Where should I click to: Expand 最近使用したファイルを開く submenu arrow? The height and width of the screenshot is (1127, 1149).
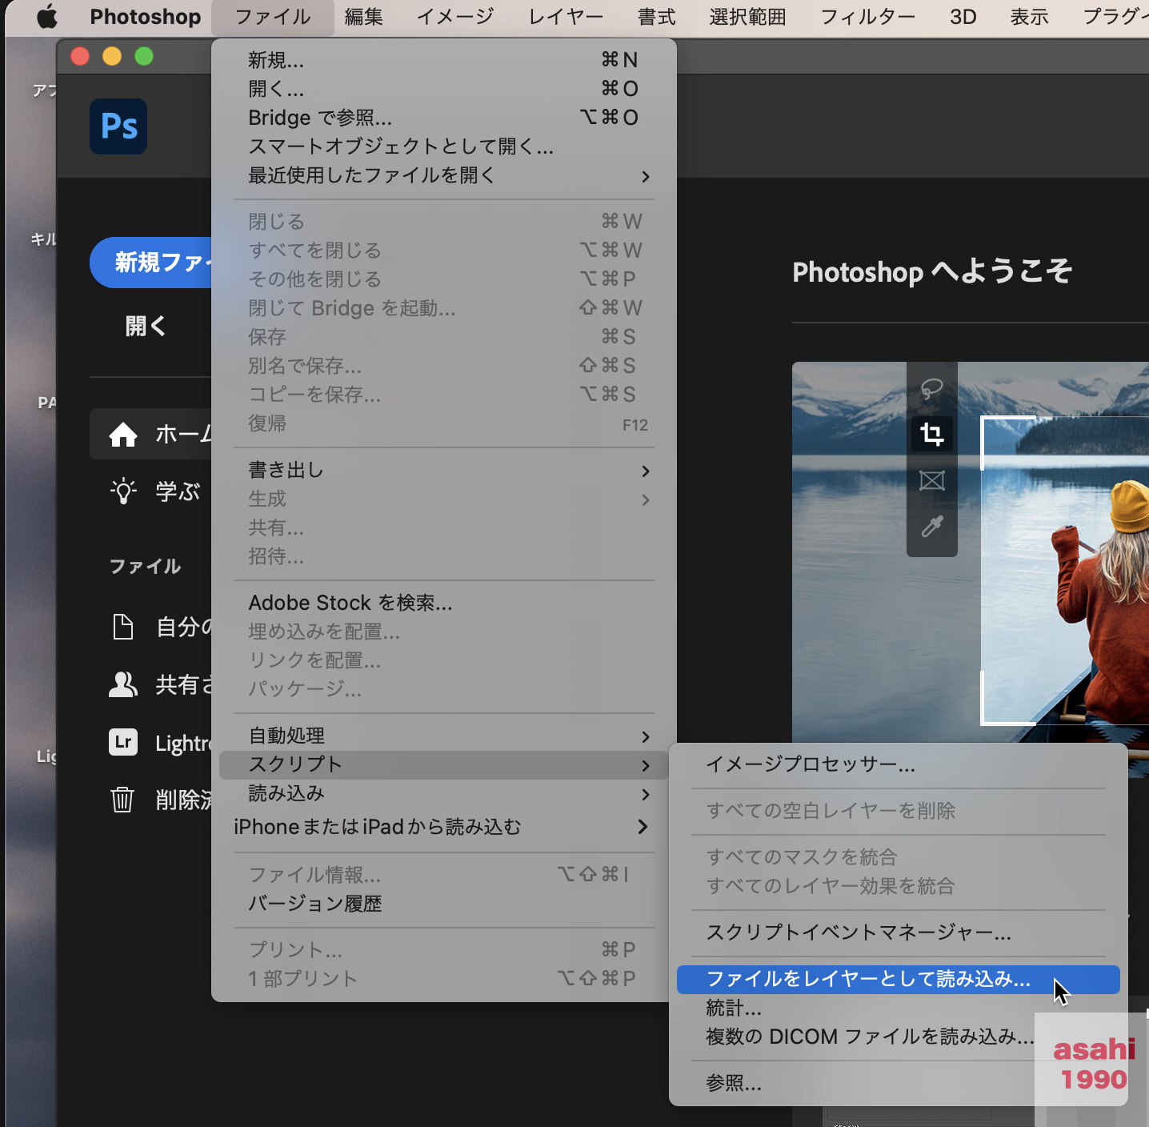point(646,176)
